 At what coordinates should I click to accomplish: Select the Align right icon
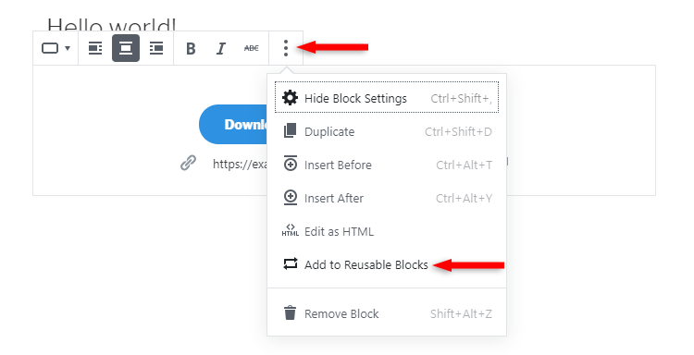click(156, 48)
